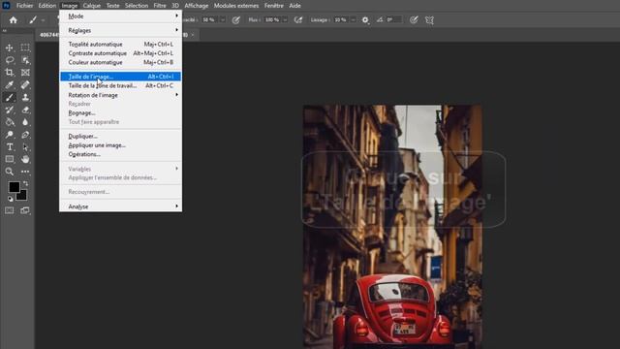Select the Healing/Ruler patch tool
Viewport: 620px width, 349px height.
[x=25, y=84]
